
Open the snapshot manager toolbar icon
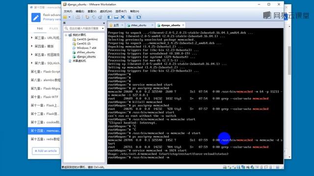100,17
